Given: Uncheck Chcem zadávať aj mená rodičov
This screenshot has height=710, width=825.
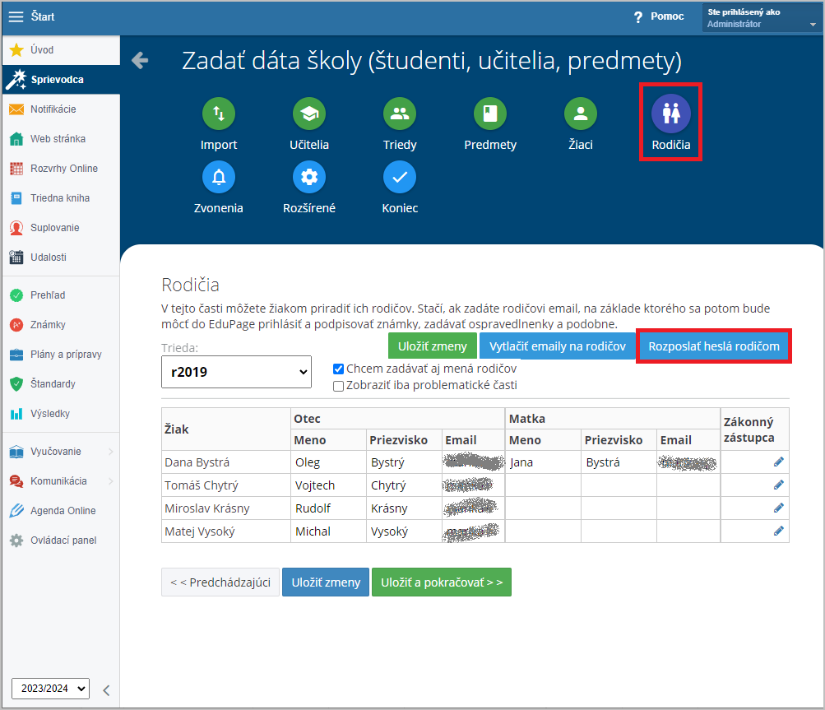Looking at the screenshot, I should pyautogui.click(x=338, y=369).
